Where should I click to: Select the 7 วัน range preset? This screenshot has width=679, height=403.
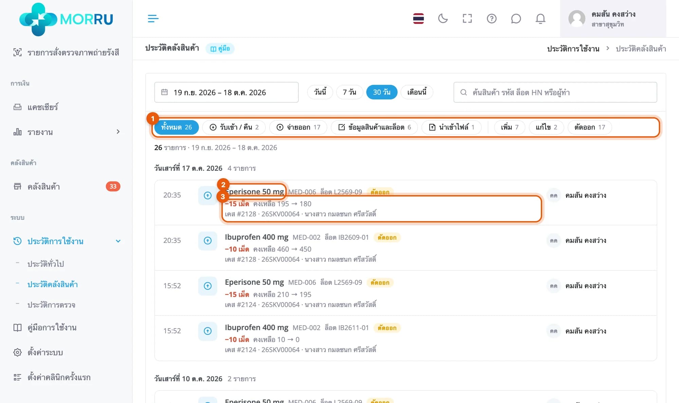[x=350, y=92]
